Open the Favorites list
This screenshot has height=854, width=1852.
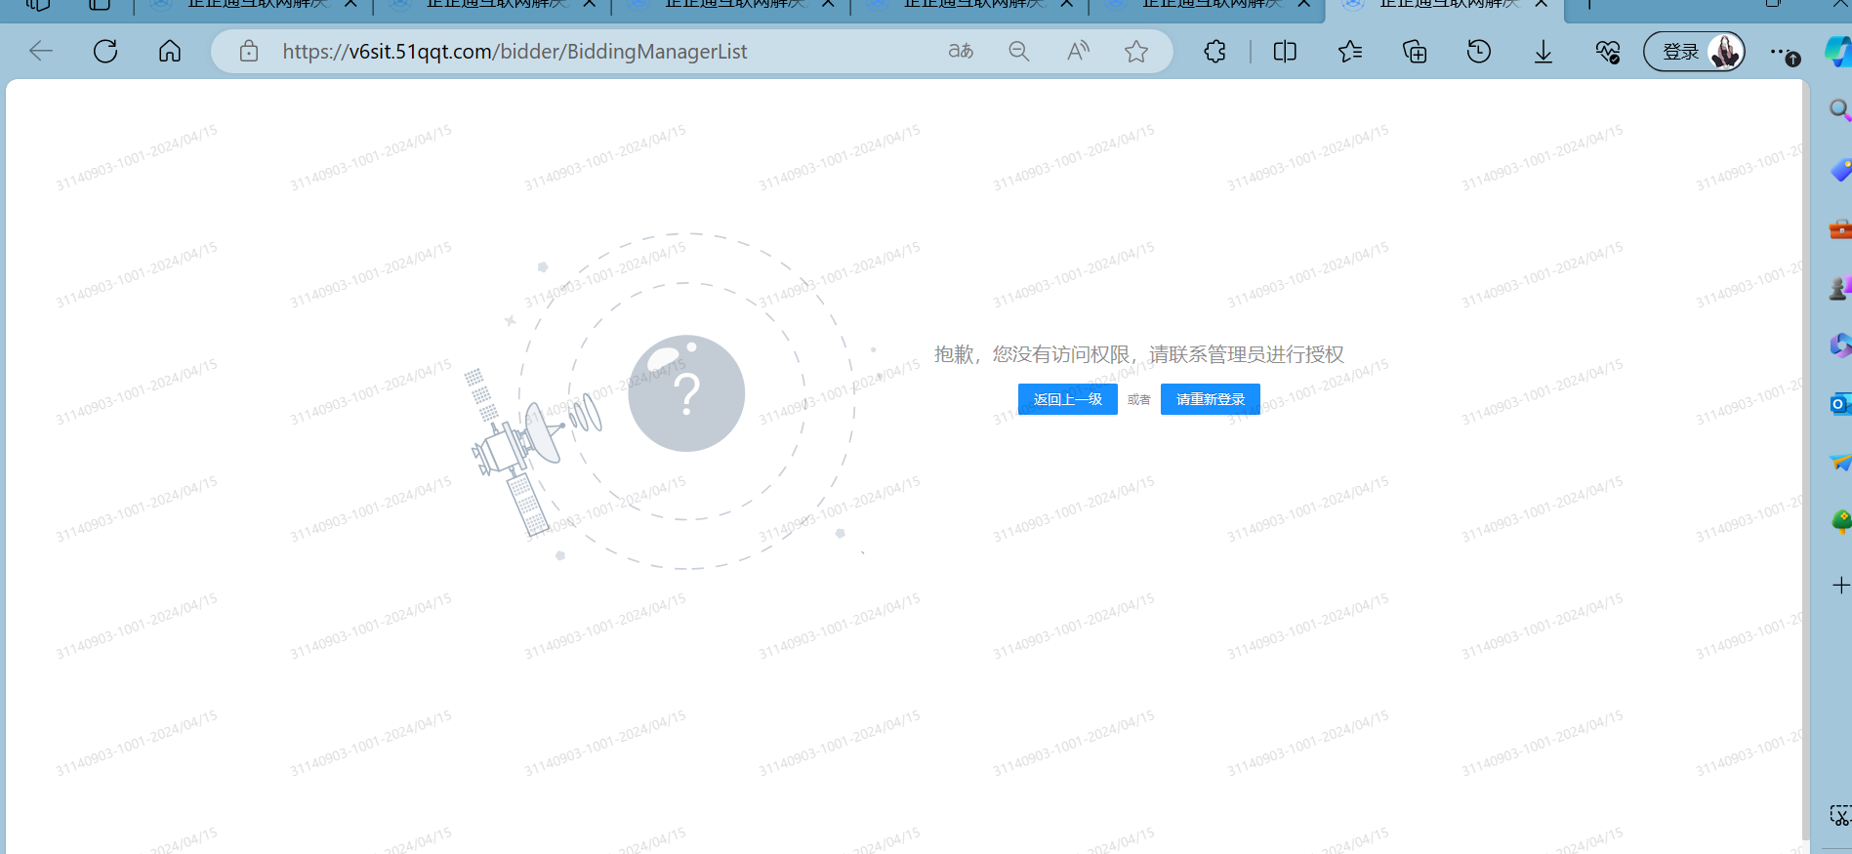1350,51
